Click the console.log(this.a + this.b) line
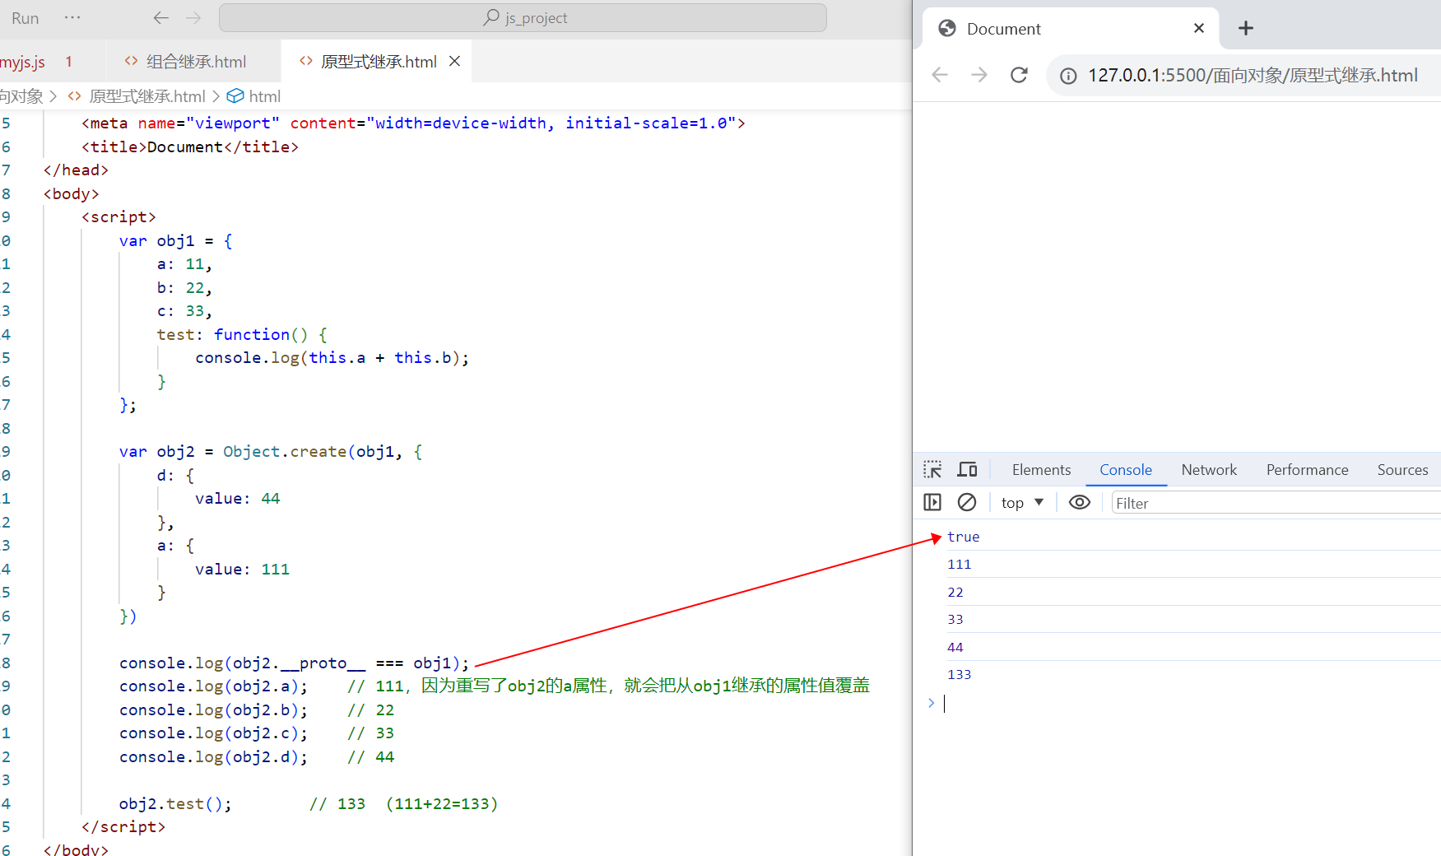The image size is (1441, 856). pos(332,358)
